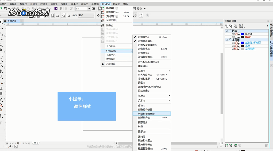Screen dimensions: 273x151
Task: Open the zoom level 54% dropdown
Action: coord(89,9)
